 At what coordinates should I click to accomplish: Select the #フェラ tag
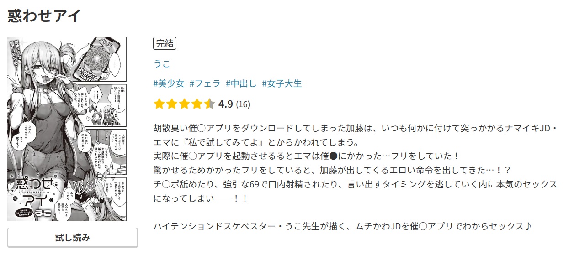click(x=205, y=83)
